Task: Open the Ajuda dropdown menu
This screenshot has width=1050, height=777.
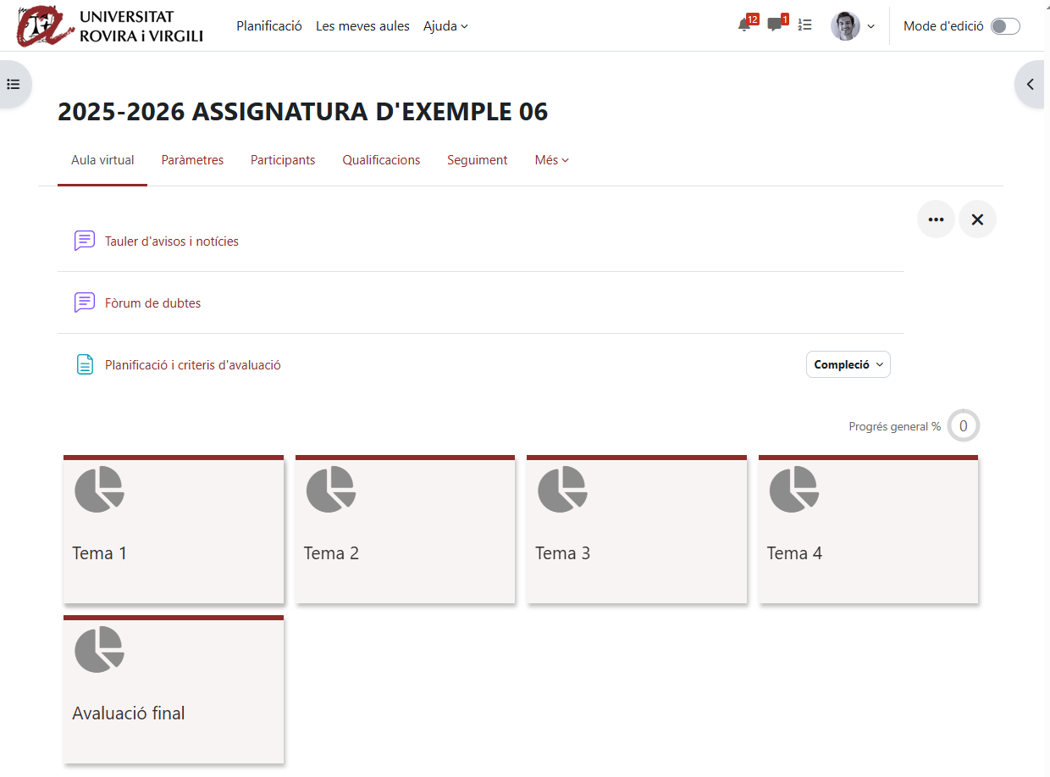Action: [445, 26]
